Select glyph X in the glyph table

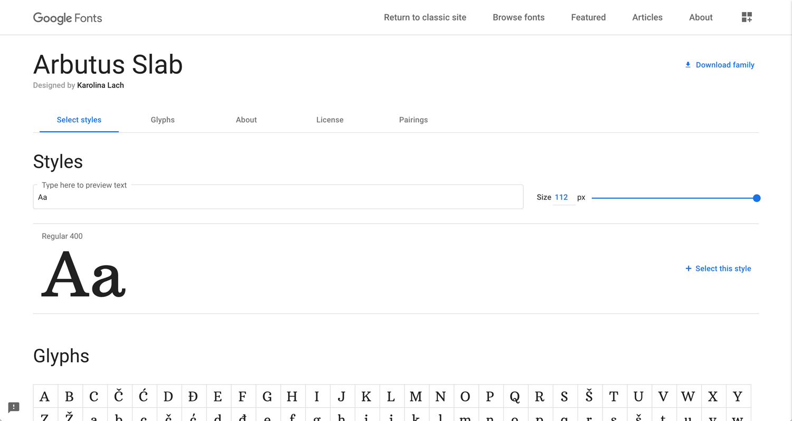pyautogui.click(x=714, y=396)
